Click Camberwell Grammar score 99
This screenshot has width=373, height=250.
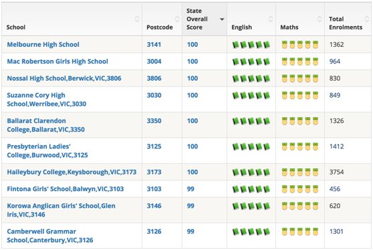click(191, 231)
